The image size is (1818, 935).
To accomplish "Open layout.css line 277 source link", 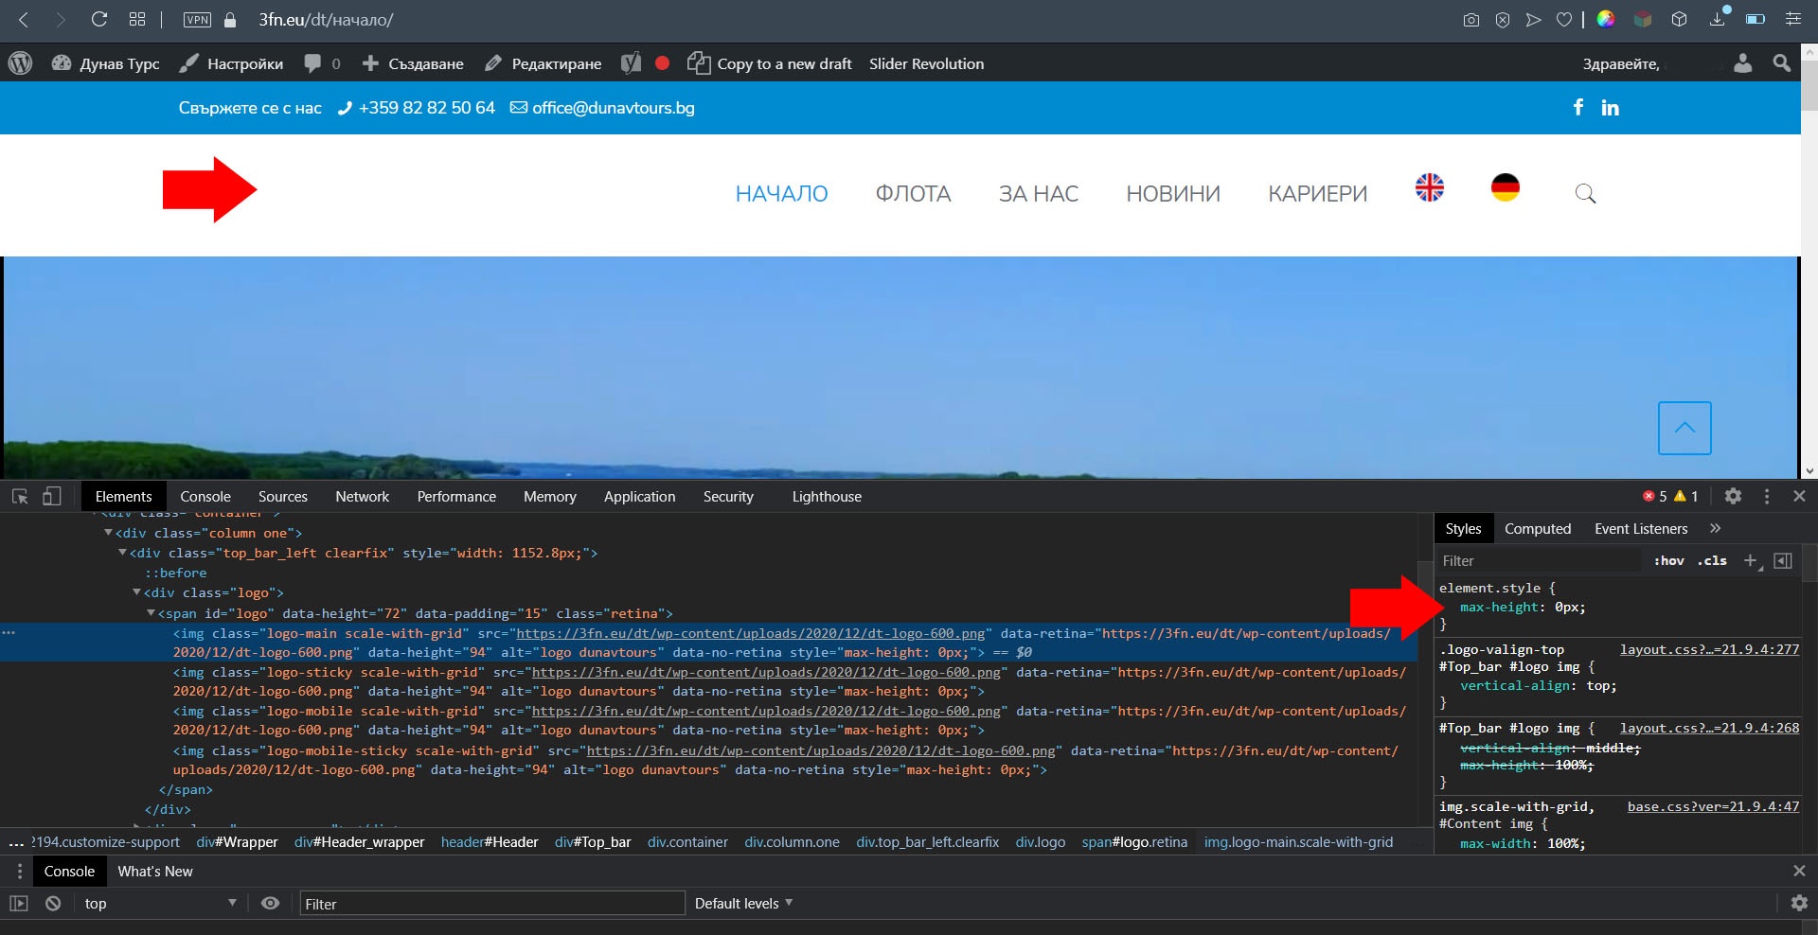I will [1709, 649].
